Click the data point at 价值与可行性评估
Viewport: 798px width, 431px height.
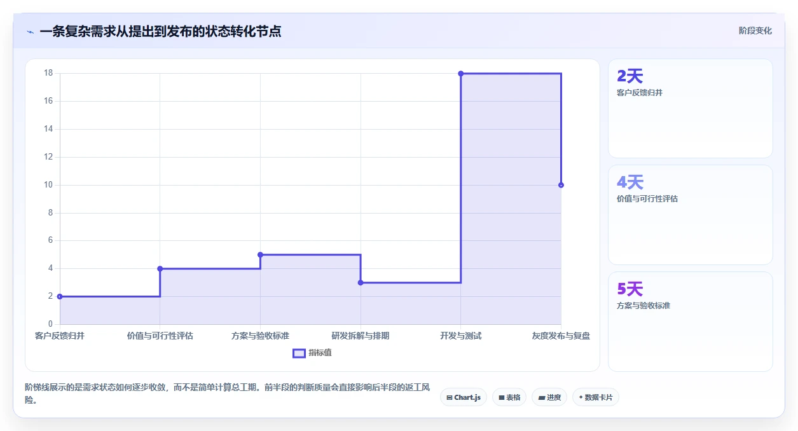pos(160,268)
